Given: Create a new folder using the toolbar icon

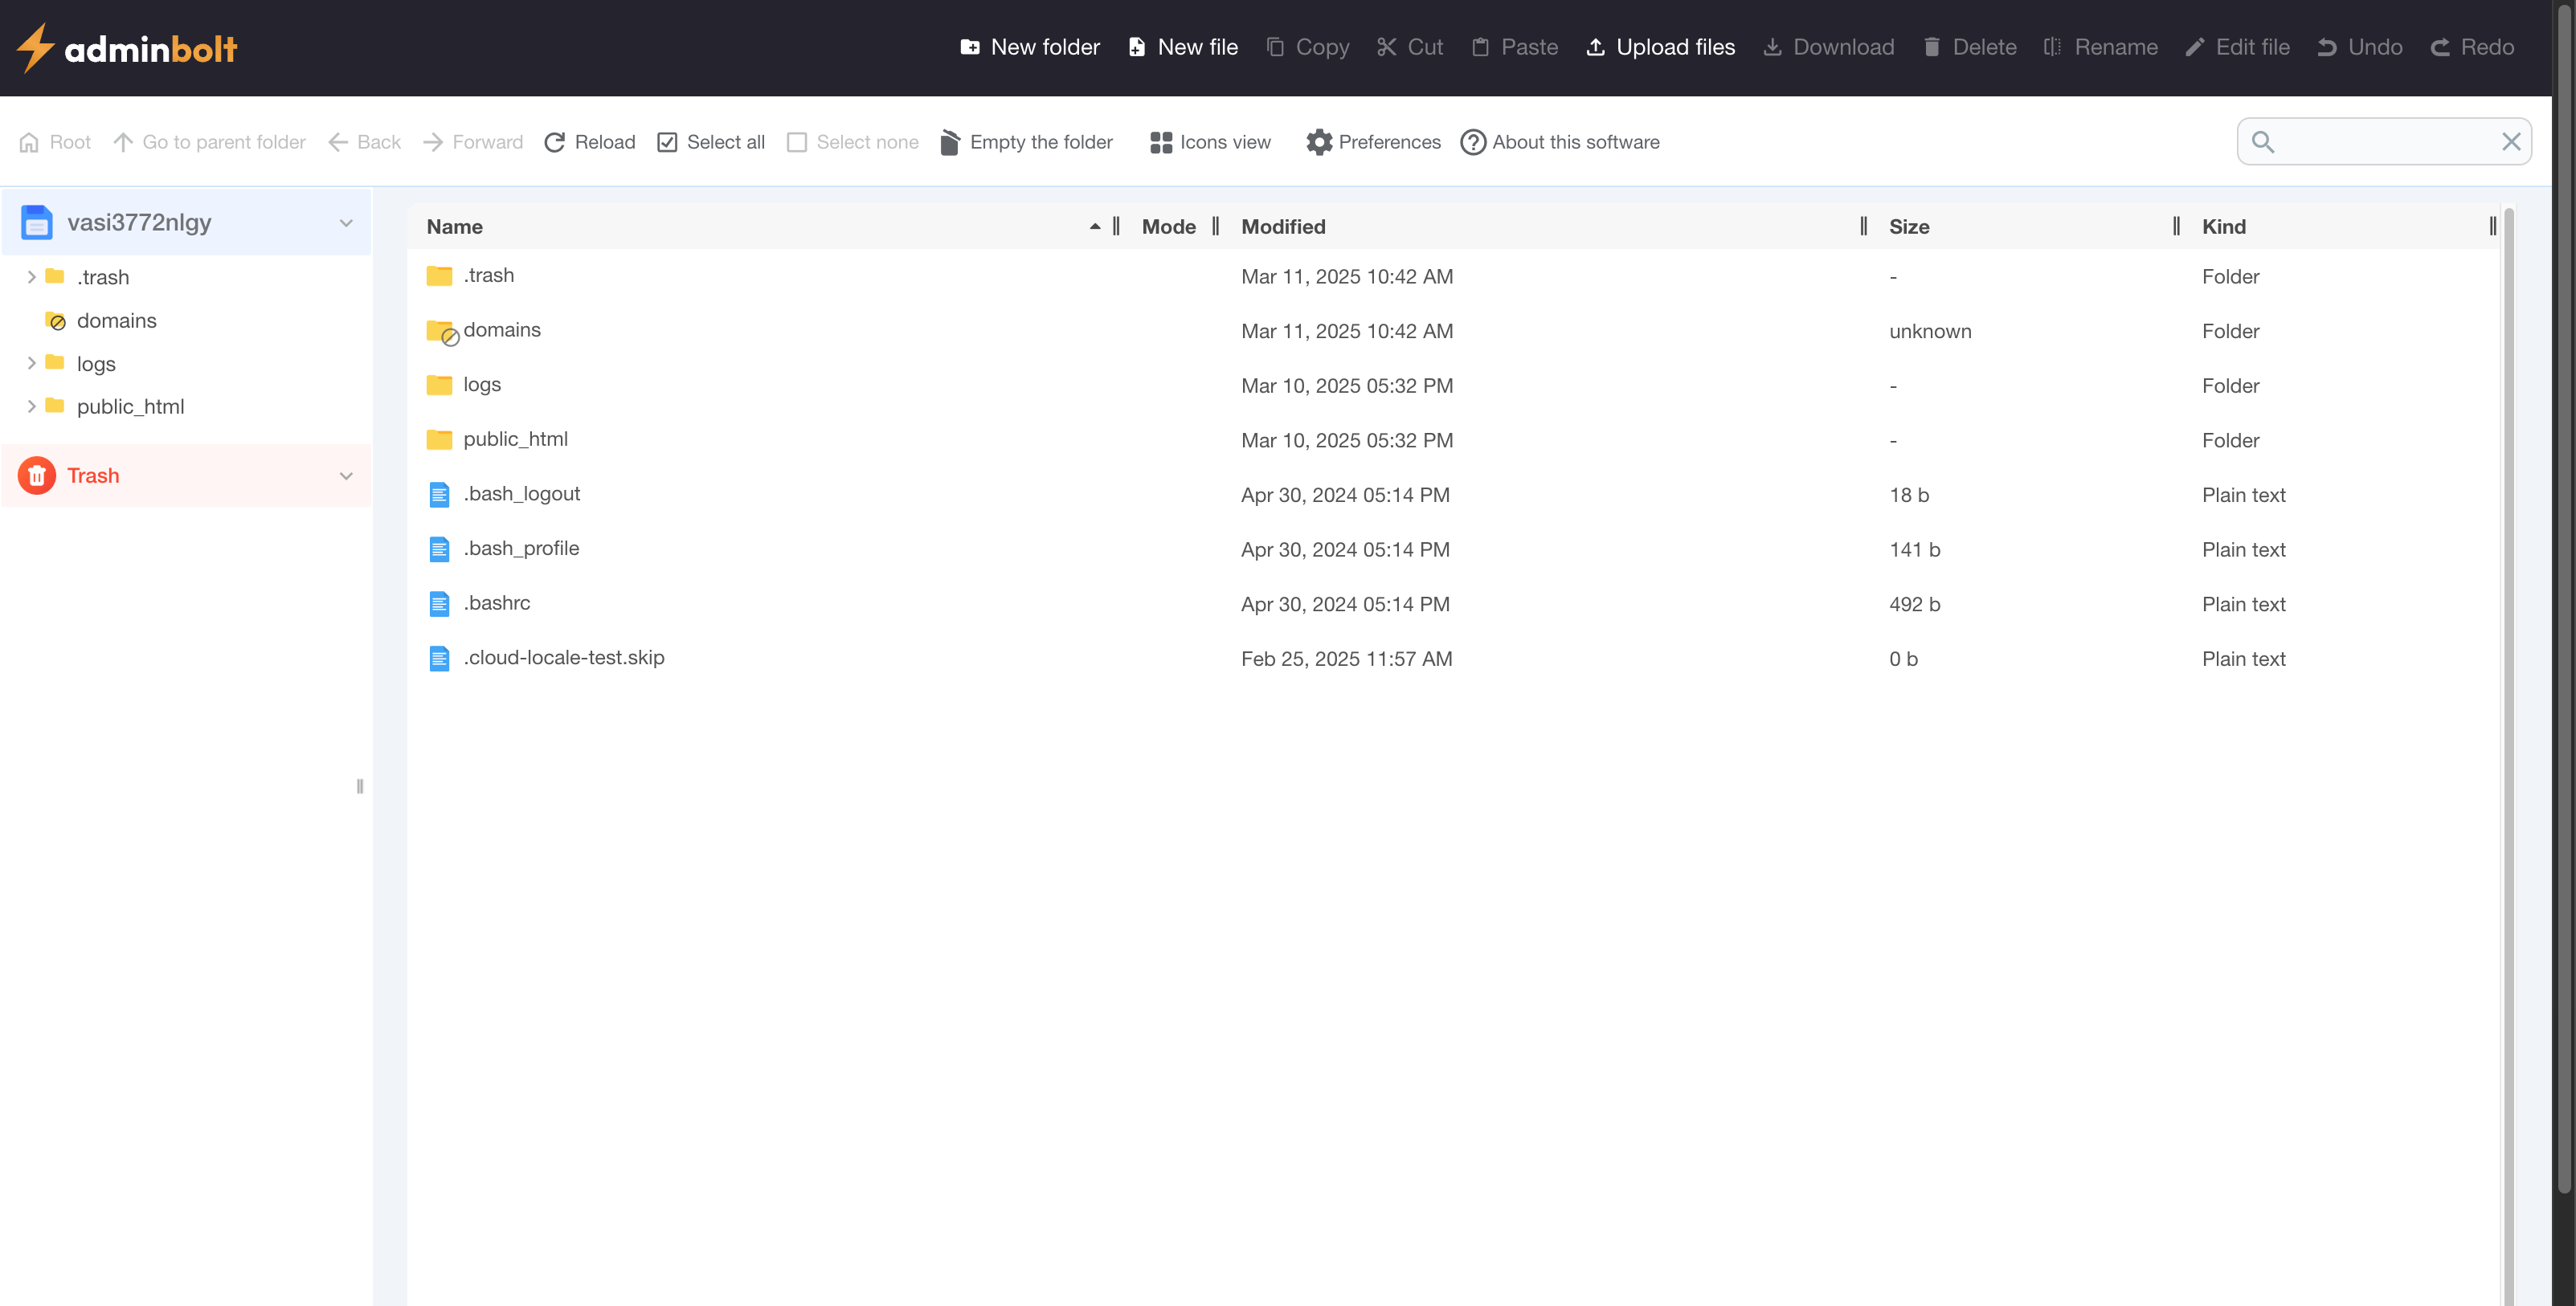Looking at the screenshot, I should pos(970,47).
